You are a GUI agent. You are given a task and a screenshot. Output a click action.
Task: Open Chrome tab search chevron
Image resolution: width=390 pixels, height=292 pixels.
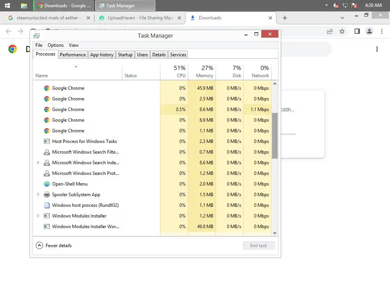[x=342, y=18]
